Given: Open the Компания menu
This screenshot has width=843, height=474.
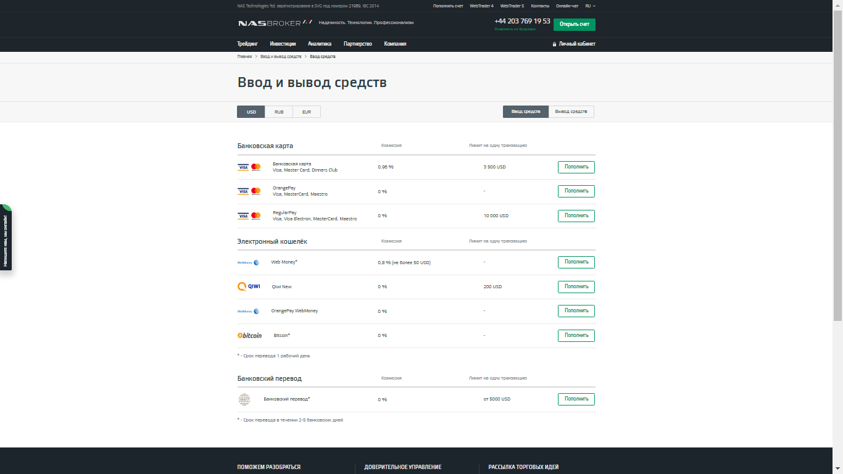Looking at the screenshot, I should [395, 44].
